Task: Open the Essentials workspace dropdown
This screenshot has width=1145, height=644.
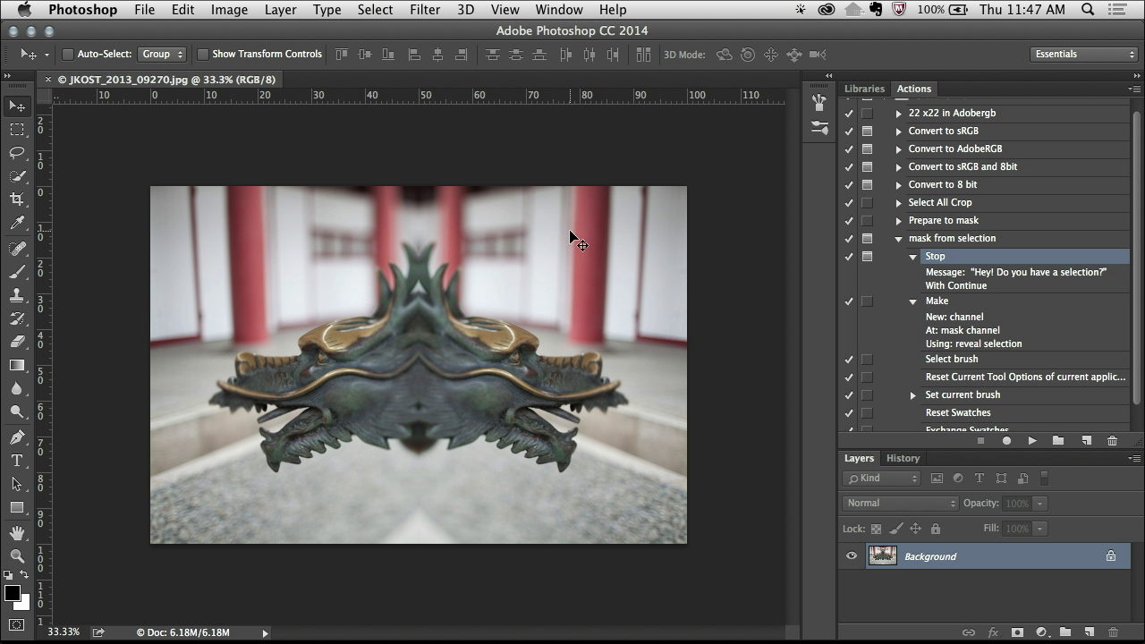Action: tap(1083, 55)
